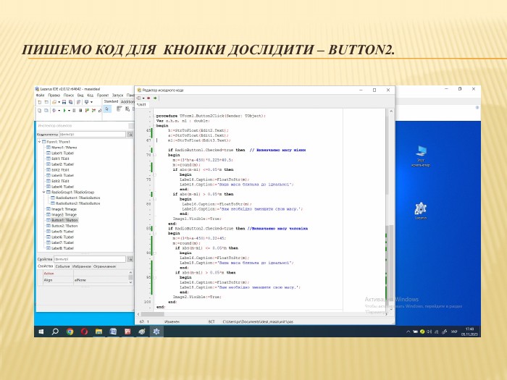This screenshot has height=380, width=507.
Task: Click the Save floppy-disk toolbar icon
Action: click(x=64, y=102)
